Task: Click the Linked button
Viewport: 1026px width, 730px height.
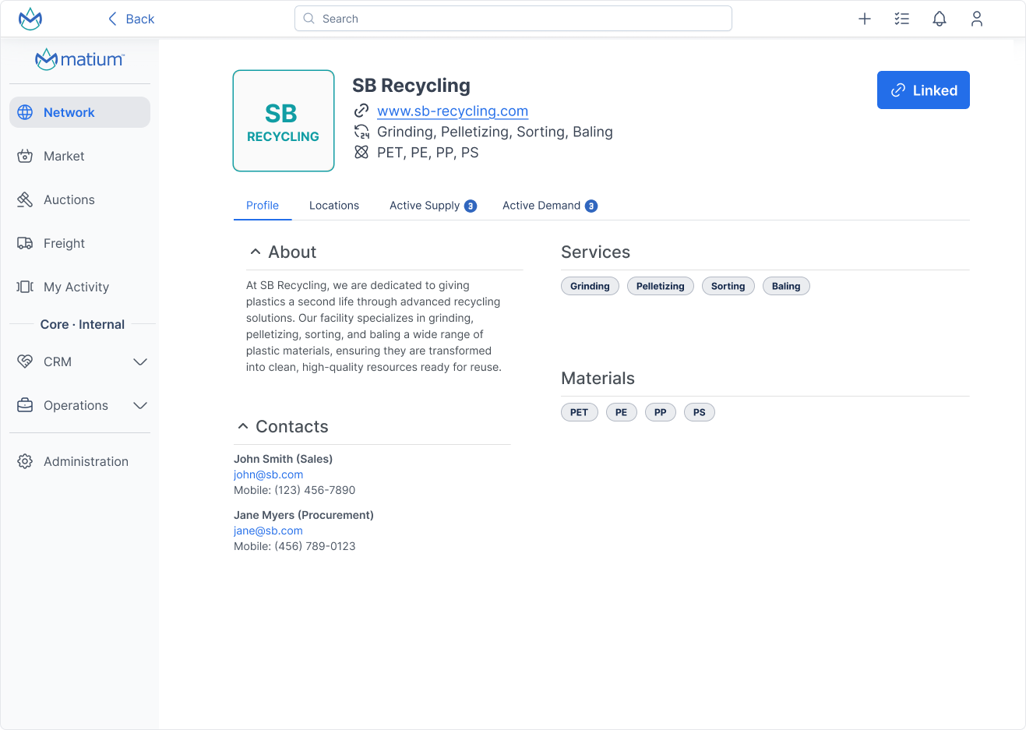Action: (x=923, y=90)
